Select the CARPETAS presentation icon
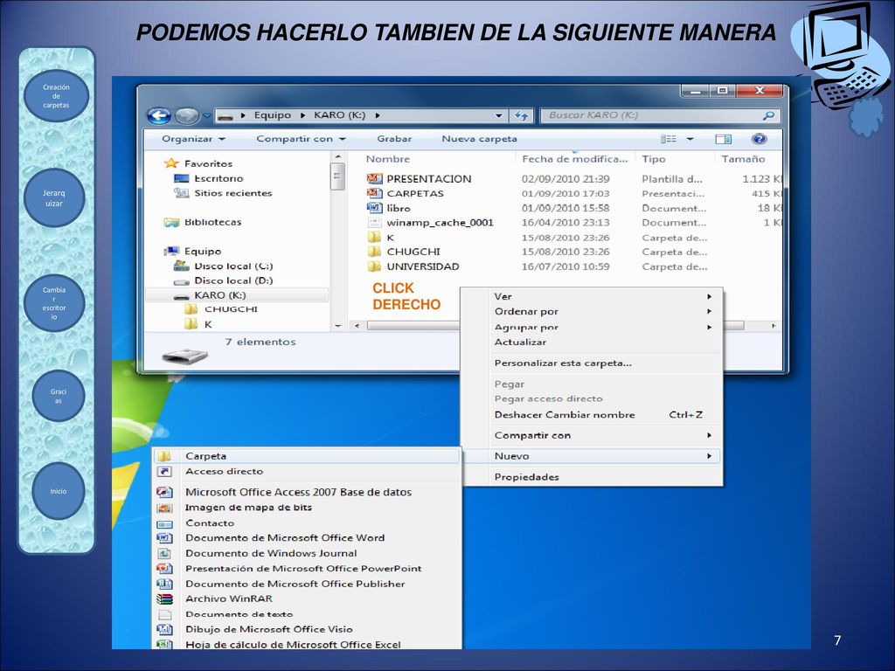 [374, 193]
